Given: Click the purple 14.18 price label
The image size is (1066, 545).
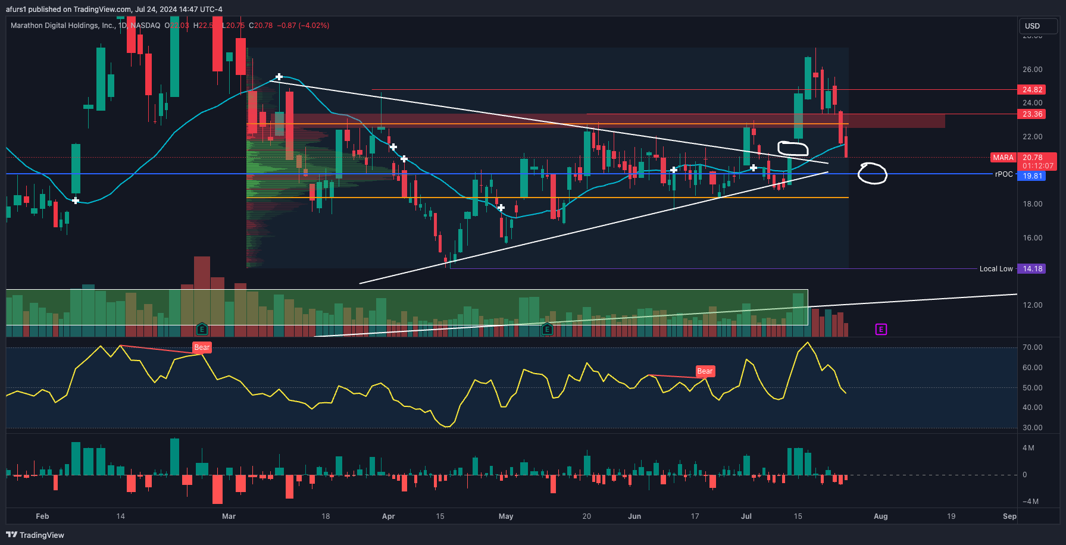Looking at the screenshot, I should point(1032,269).
